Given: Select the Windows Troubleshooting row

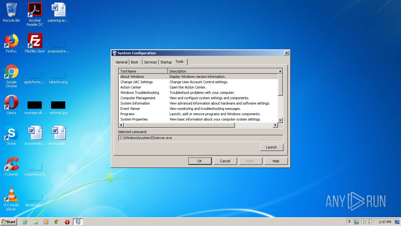Looking at the screenshot, I should coord(198,93).
